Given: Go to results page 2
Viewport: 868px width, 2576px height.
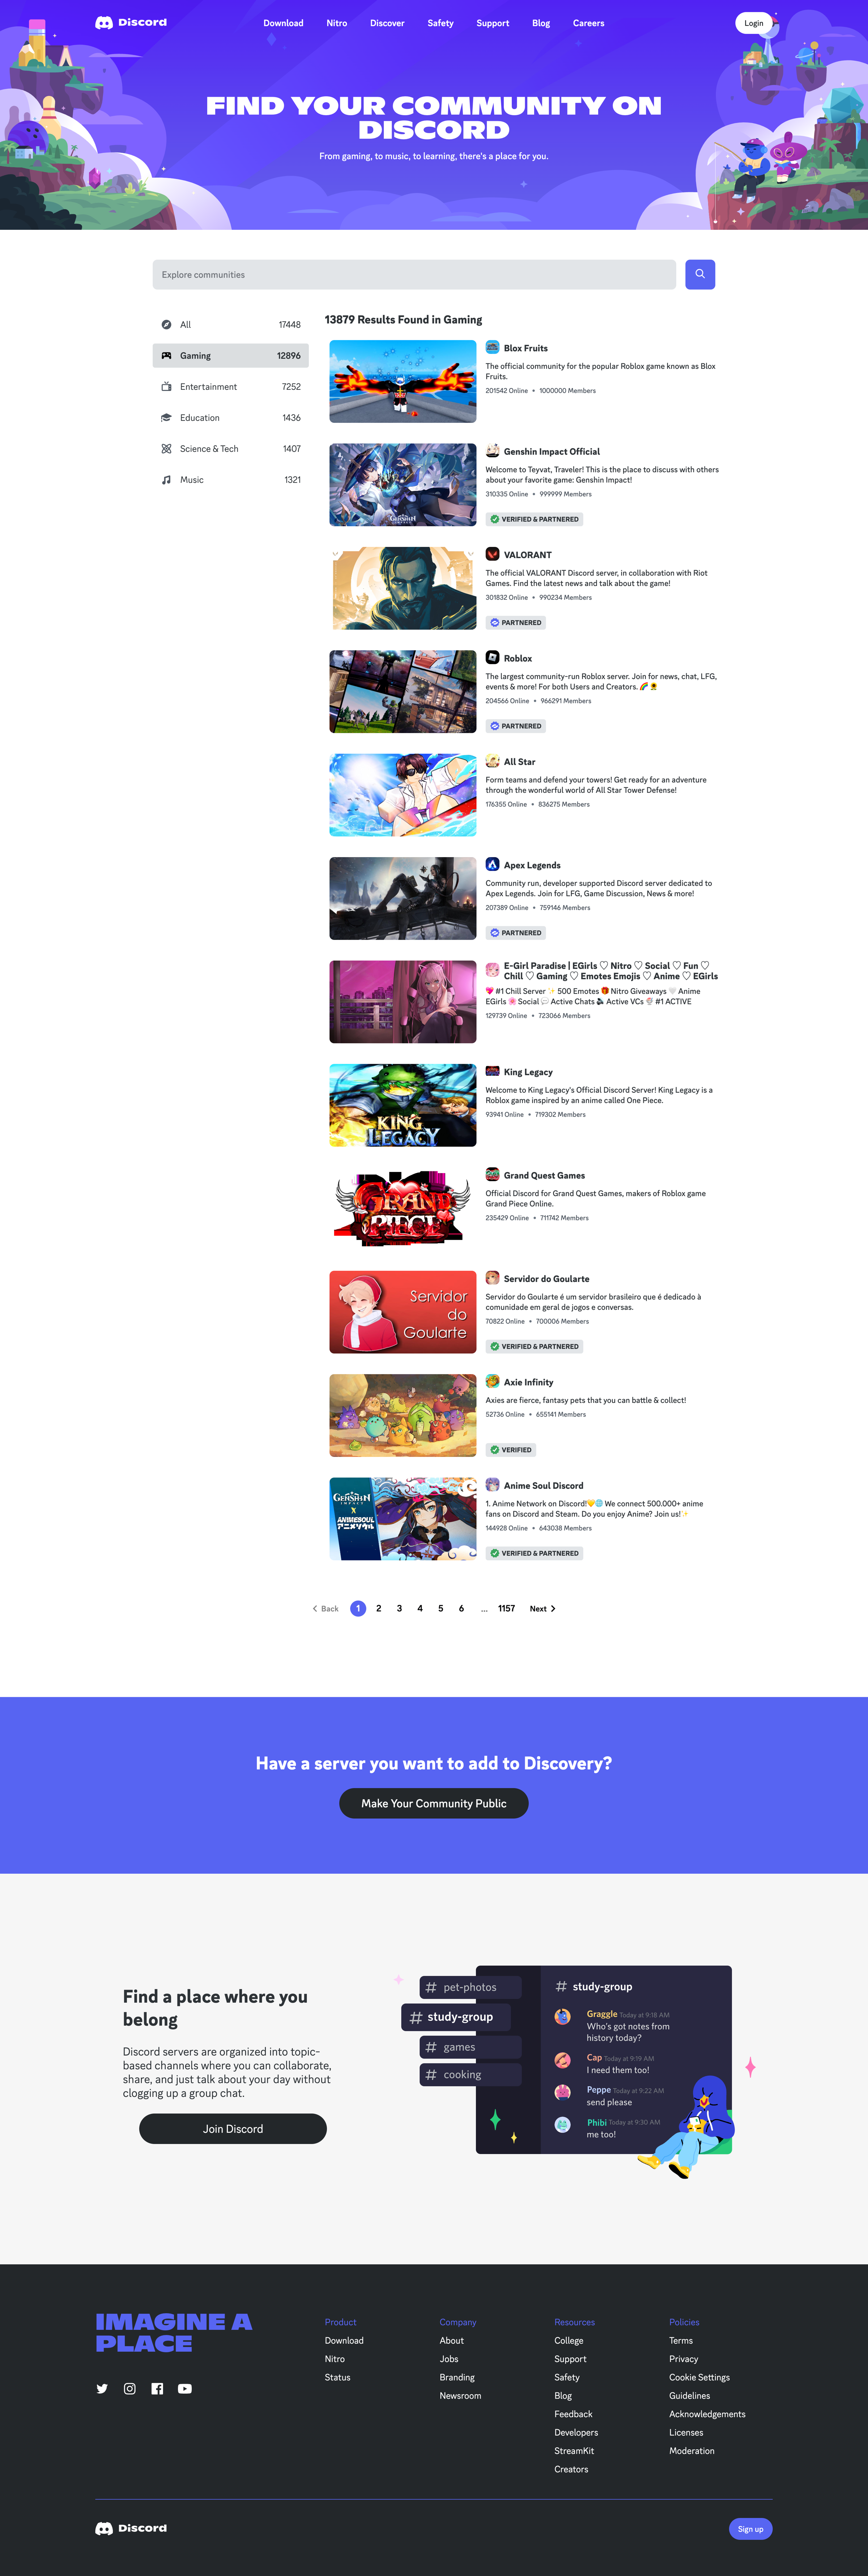Looking at the screenshot, I should 379,1608.
